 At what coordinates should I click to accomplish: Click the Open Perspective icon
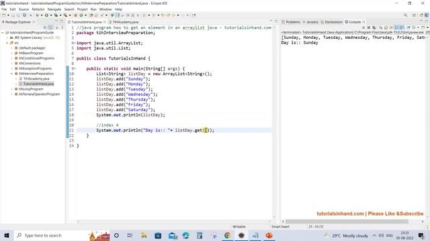(415, 15)
